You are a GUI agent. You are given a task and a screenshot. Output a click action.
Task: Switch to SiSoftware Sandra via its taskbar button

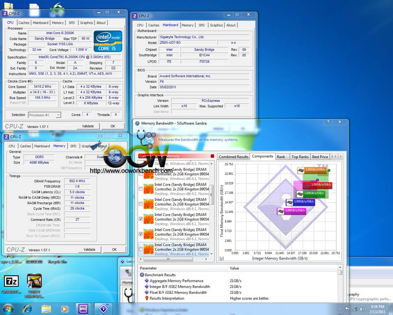click(103, 309)
